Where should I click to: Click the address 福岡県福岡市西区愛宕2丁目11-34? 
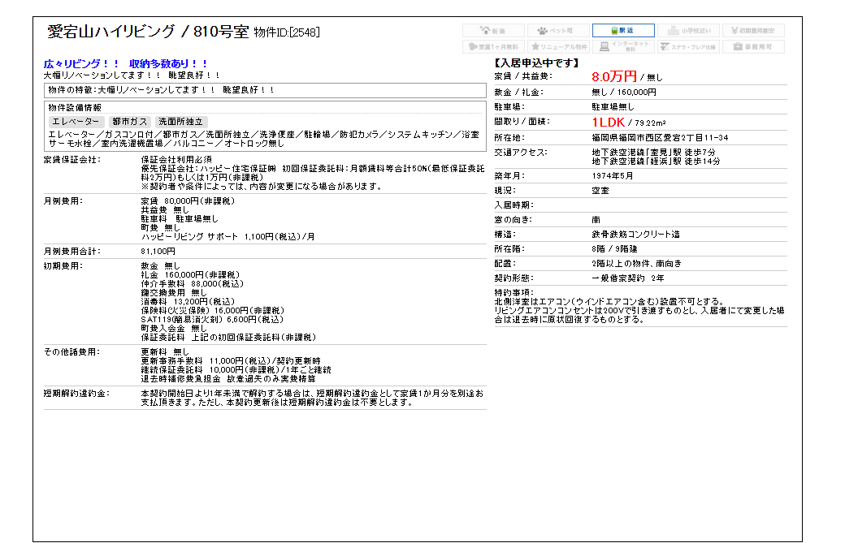[x=660, y=137]
